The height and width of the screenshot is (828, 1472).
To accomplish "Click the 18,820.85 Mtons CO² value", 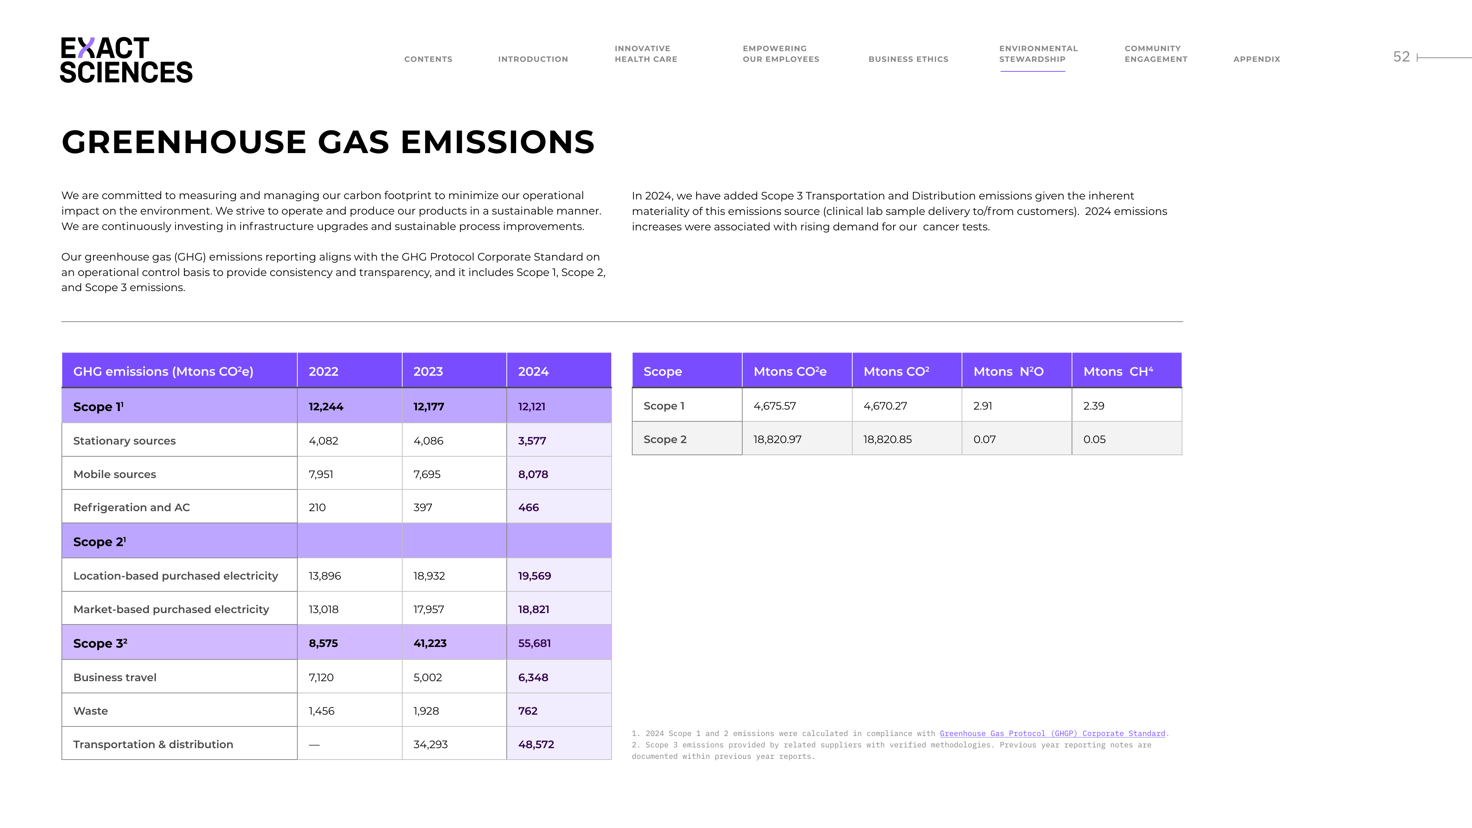I will pyautogui.click(x=887, y=439).
